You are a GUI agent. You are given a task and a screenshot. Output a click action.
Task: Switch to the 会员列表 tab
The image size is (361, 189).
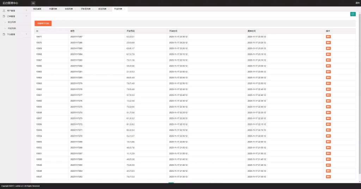(69, 9)
